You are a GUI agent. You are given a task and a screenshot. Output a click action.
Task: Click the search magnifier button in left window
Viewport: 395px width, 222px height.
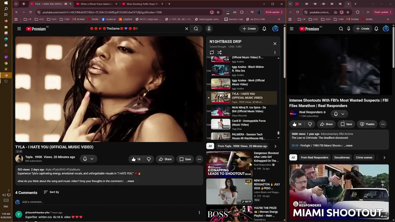tap(196, 29)
